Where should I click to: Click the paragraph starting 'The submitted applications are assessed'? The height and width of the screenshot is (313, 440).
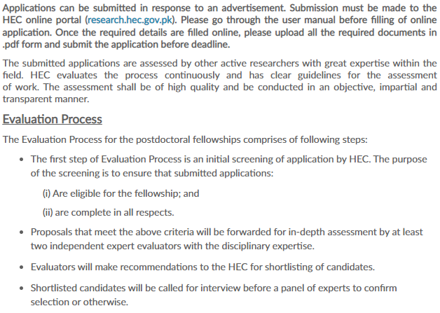pyautogui.click(x=220, y=81)
